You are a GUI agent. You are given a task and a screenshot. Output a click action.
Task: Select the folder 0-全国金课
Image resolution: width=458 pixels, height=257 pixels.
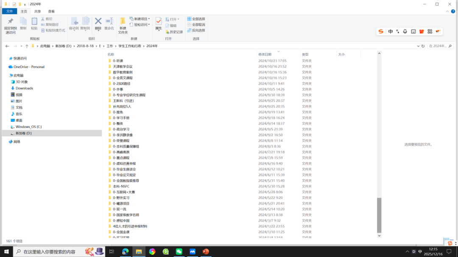pyautogui.click(x=121, y=232)
